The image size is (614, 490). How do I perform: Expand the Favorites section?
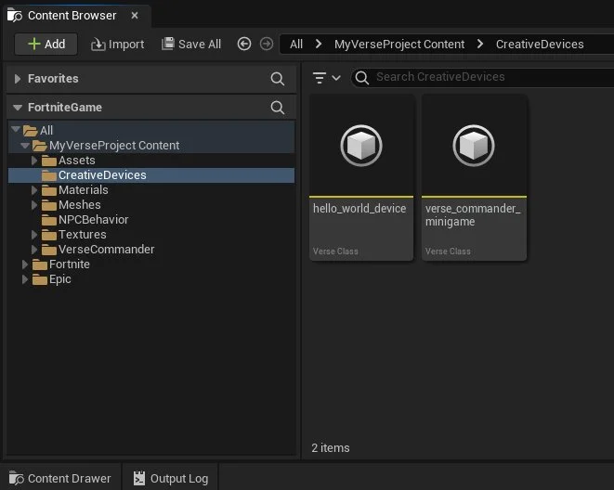pos(18,79)
